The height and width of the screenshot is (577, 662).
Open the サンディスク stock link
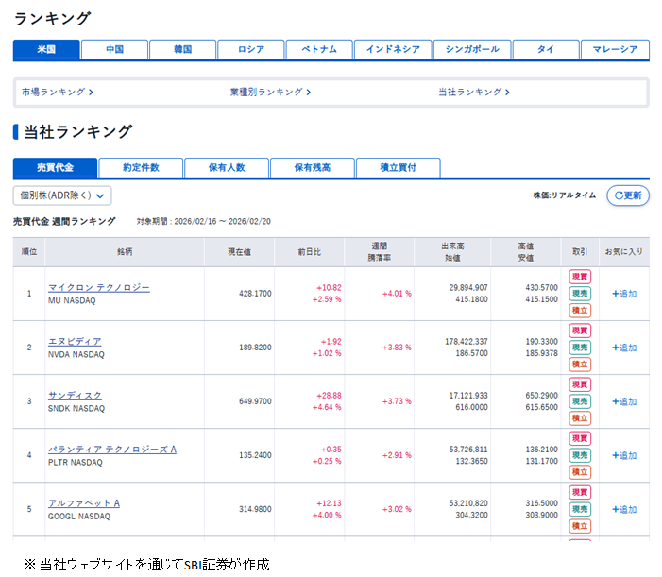(75, 395)
